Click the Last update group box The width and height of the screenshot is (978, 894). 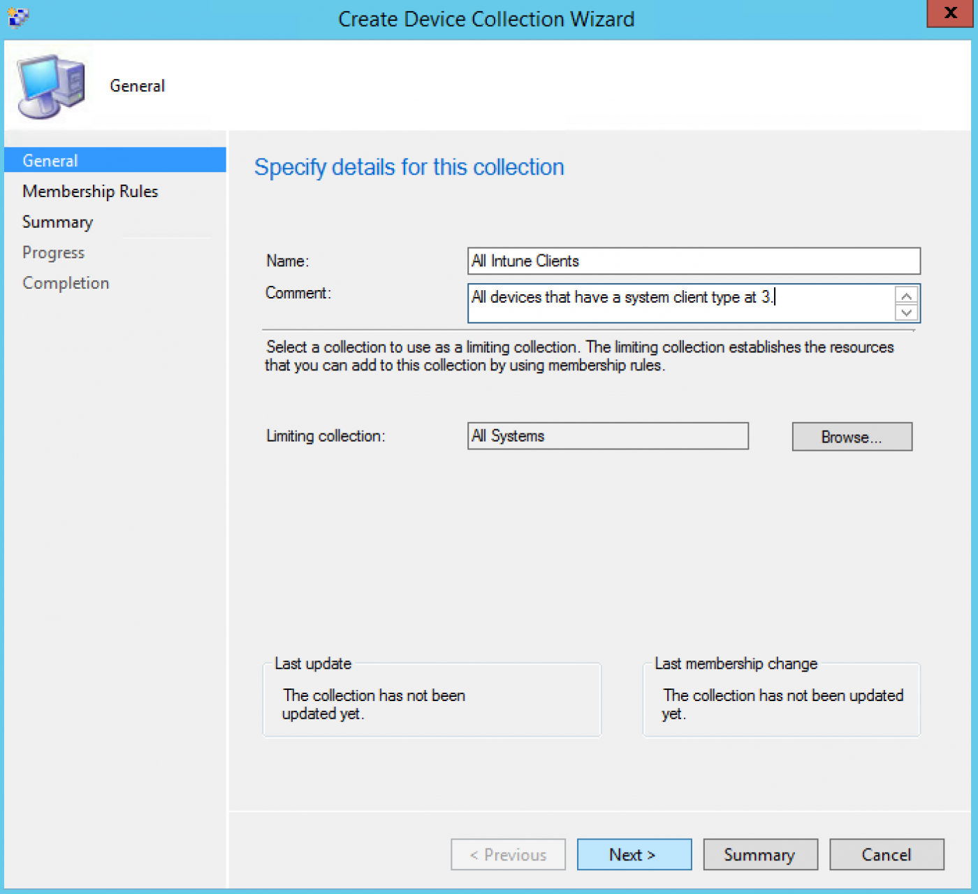(431, 699)
